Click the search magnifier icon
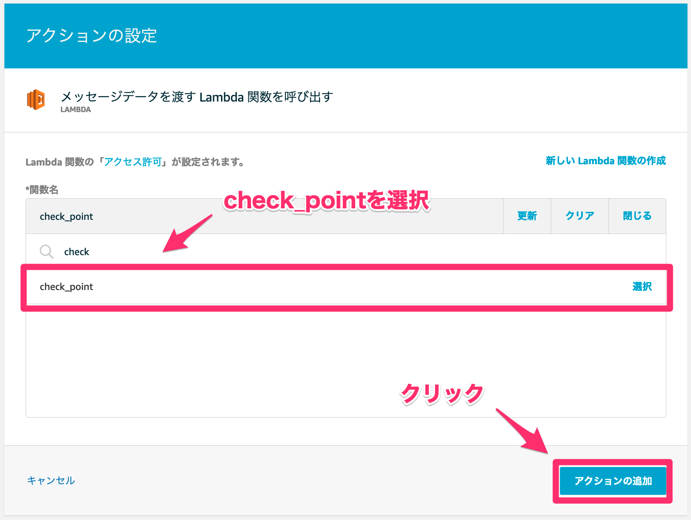 (46, 252)
